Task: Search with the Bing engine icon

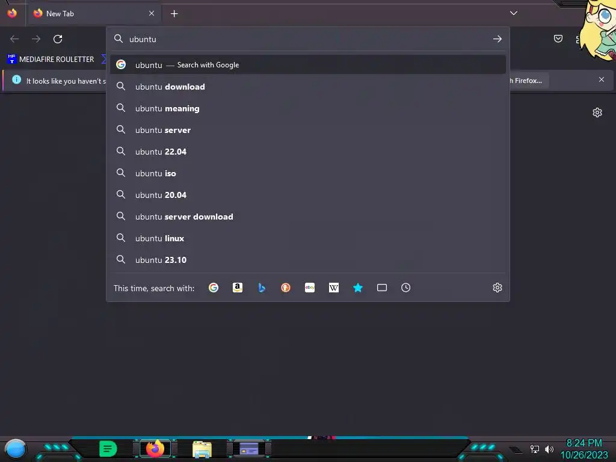Action: 262,288
